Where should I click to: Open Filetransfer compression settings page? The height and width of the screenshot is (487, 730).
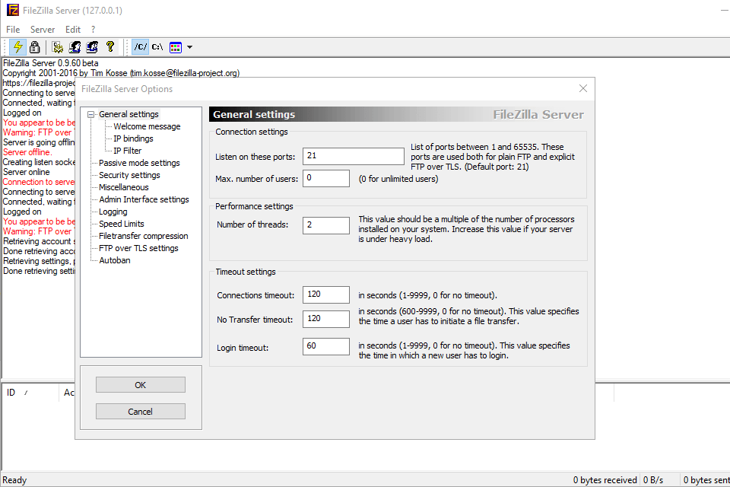click(x=144, y=236)
